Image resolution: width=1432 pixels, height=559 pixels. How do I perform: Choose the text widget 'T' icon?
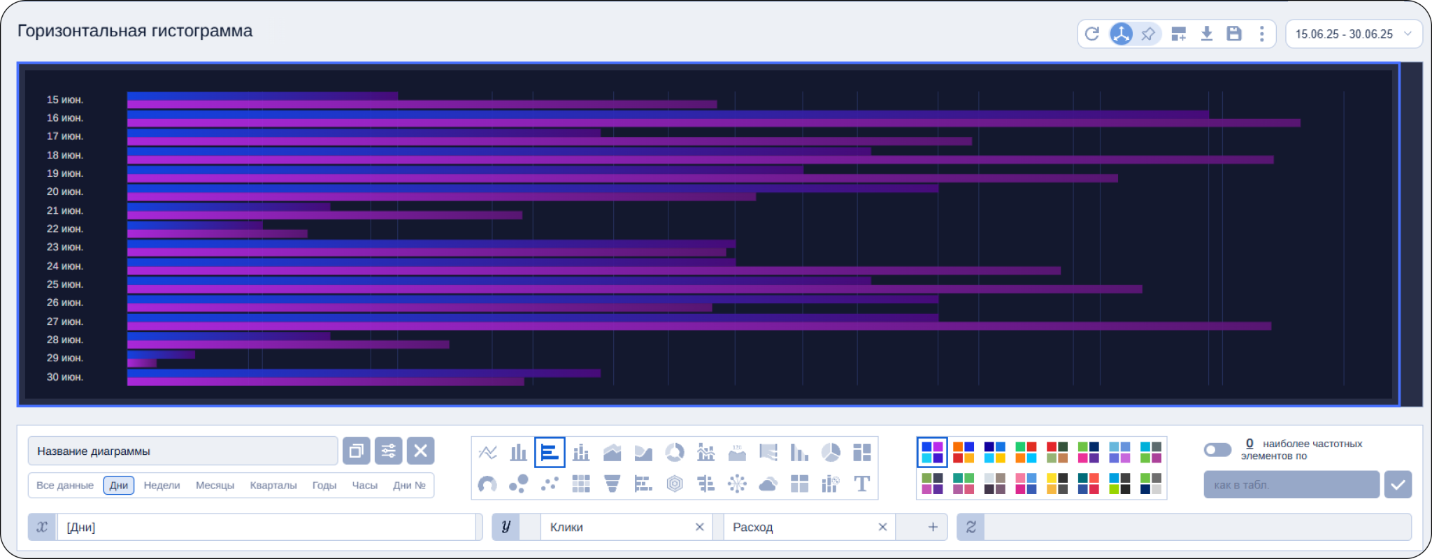point(862,484)
